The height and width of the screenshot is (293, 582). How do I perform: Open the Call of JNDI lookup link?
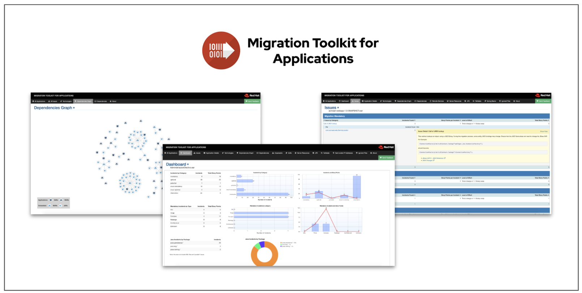(x=330, y=124)
